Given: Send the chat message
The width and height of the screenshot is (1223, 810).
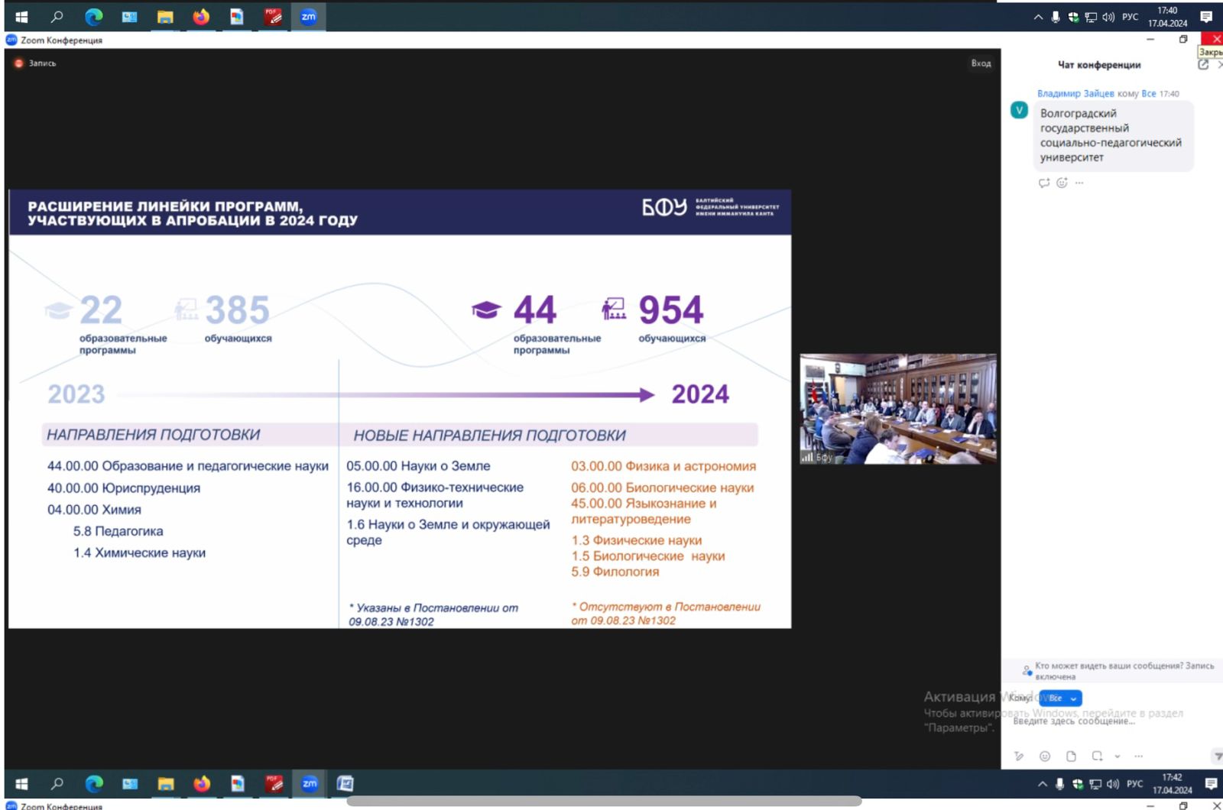Looking at the screenshot, I should coord(1216,757).
